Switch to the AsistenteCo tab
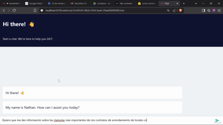Image resolution: width=223 pixels, height=125 pixels. coord(11,3)
